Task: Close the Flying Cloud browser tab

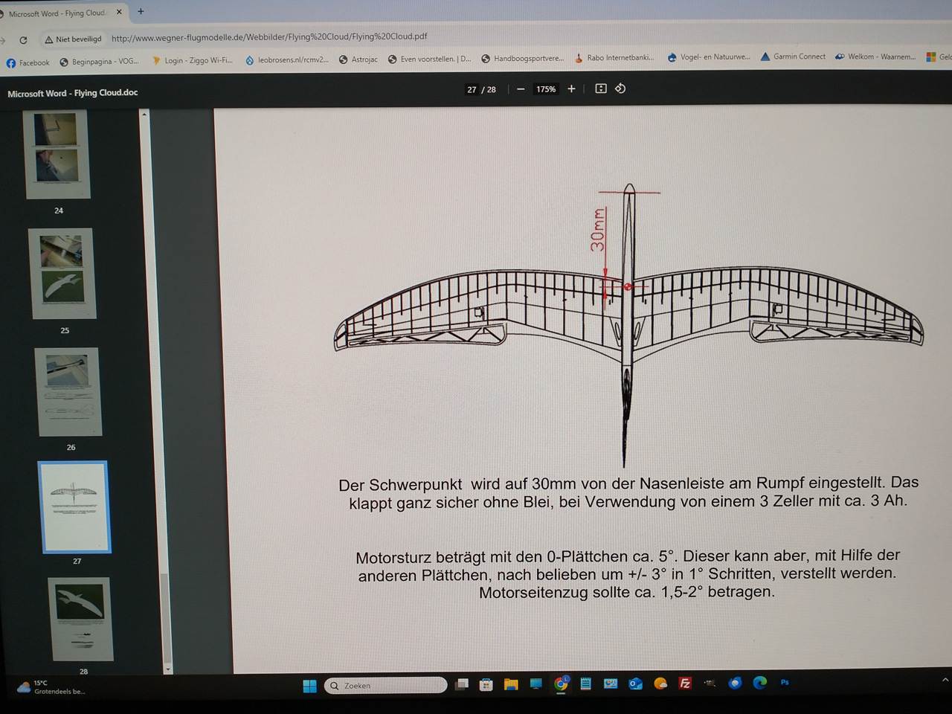Action: pos(119,12)
